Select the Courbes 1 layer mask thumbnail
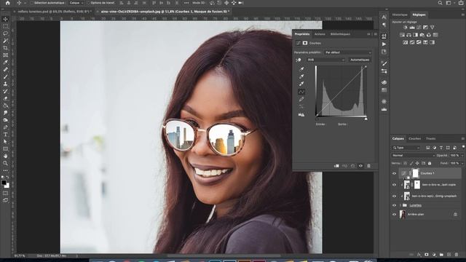This screenshot has height=262, width=466. pyautogui.click(x=416, y=173)
